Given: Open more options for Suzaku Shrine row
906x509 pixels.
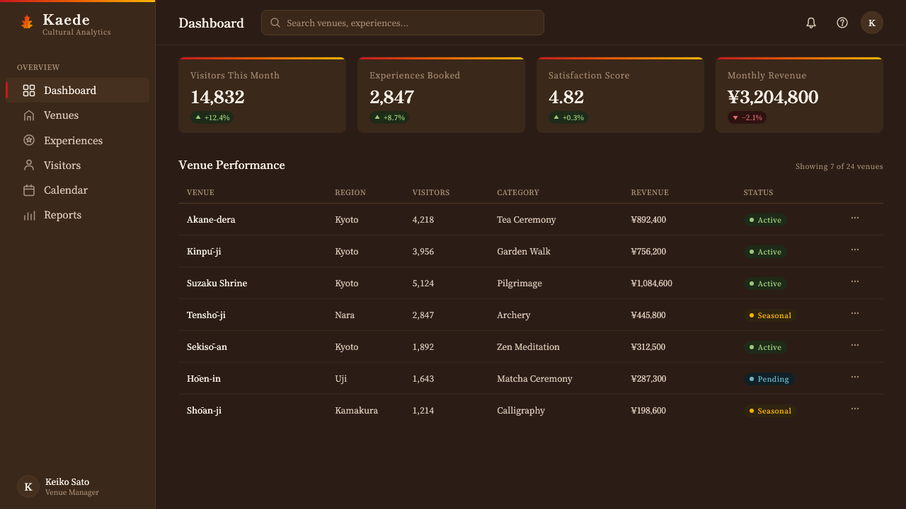Looking at the screenshot, I should (x=855, y=282).
